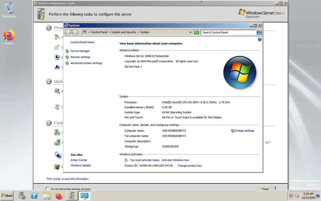Click the System control panel taskbar button
The height and width of the screenshot is (201, 321).
pos(85,195)
